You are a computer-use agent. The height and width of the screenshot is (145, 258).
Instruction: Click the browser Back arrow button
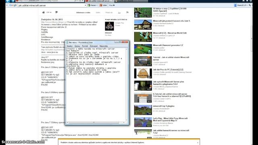point(8,1)
